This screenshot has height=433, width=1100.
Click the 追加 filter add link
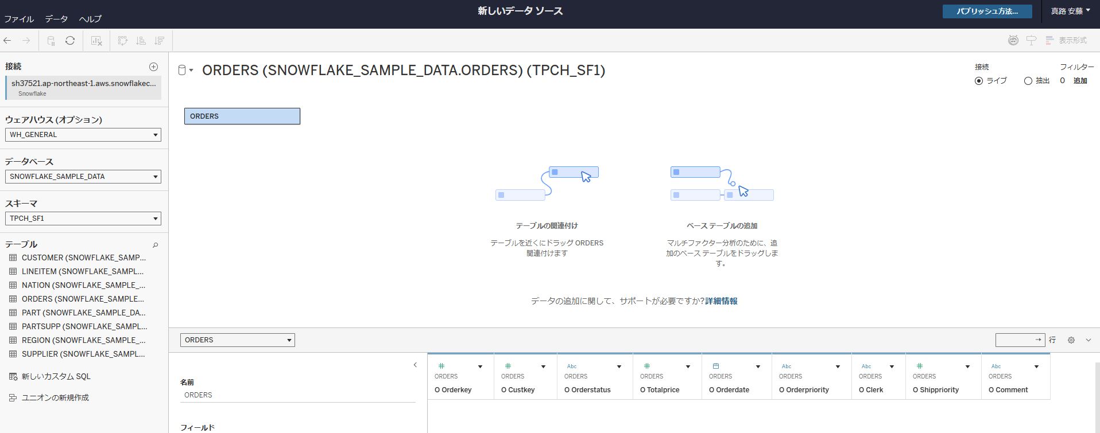pos(1080,81)
